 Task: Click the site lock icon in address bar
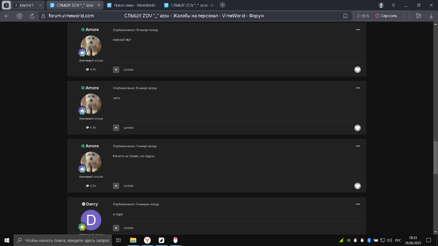(x=43, y=16)
